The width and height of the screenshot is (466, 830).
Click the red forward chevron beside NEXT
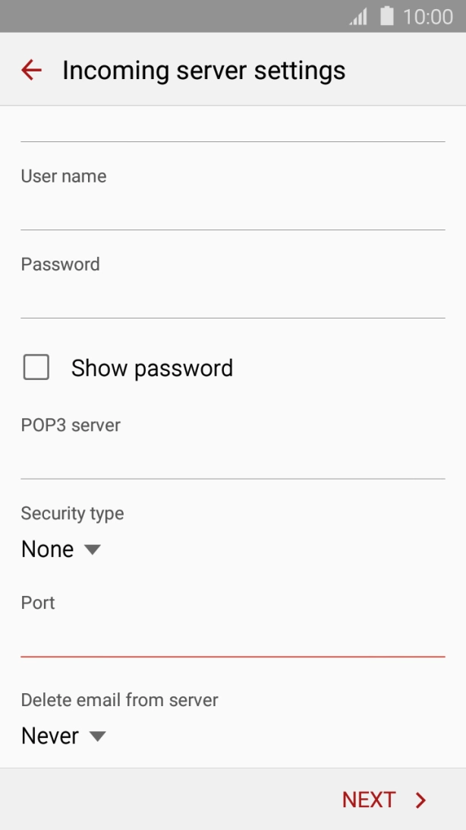click(x=420, y=800)
